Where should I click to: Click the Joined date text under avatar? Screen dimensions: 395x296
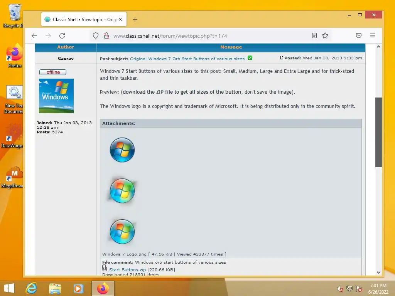pos(64,125)
